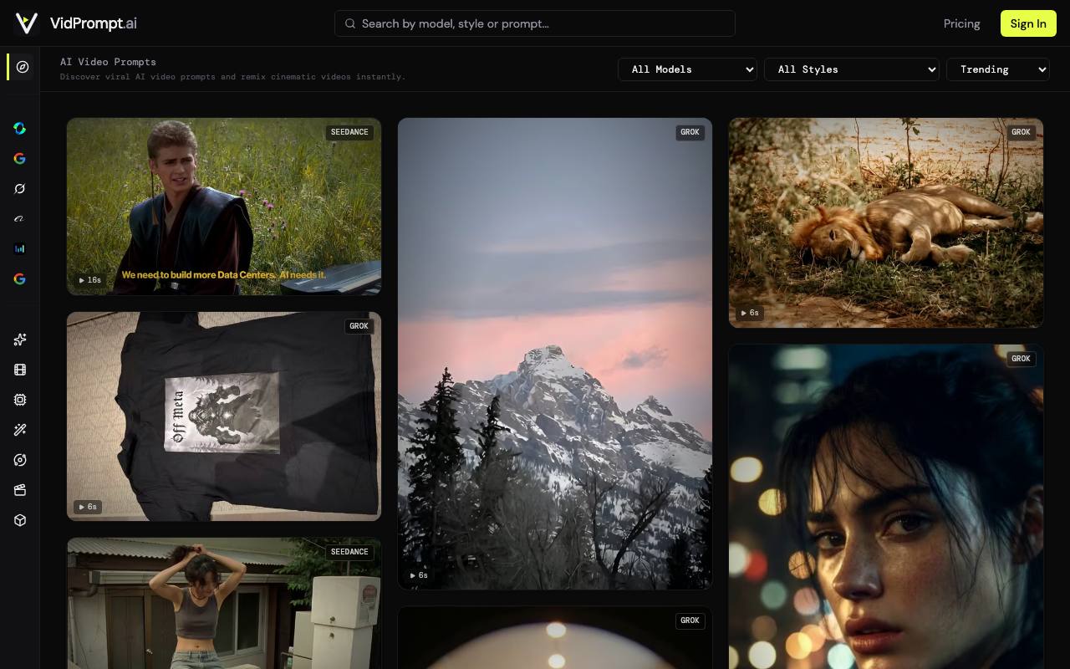The image size is (1070, 669).
Task: Open the compass Explore sidebar icon
Action: pyautogui.click(x=23, y=67)
